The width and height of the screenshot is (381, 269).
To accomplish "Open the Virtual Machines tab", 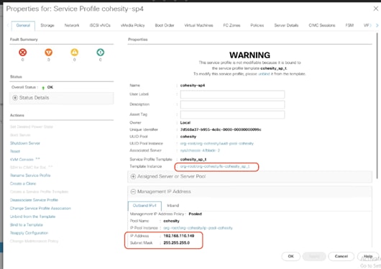I will coord(198,25).
